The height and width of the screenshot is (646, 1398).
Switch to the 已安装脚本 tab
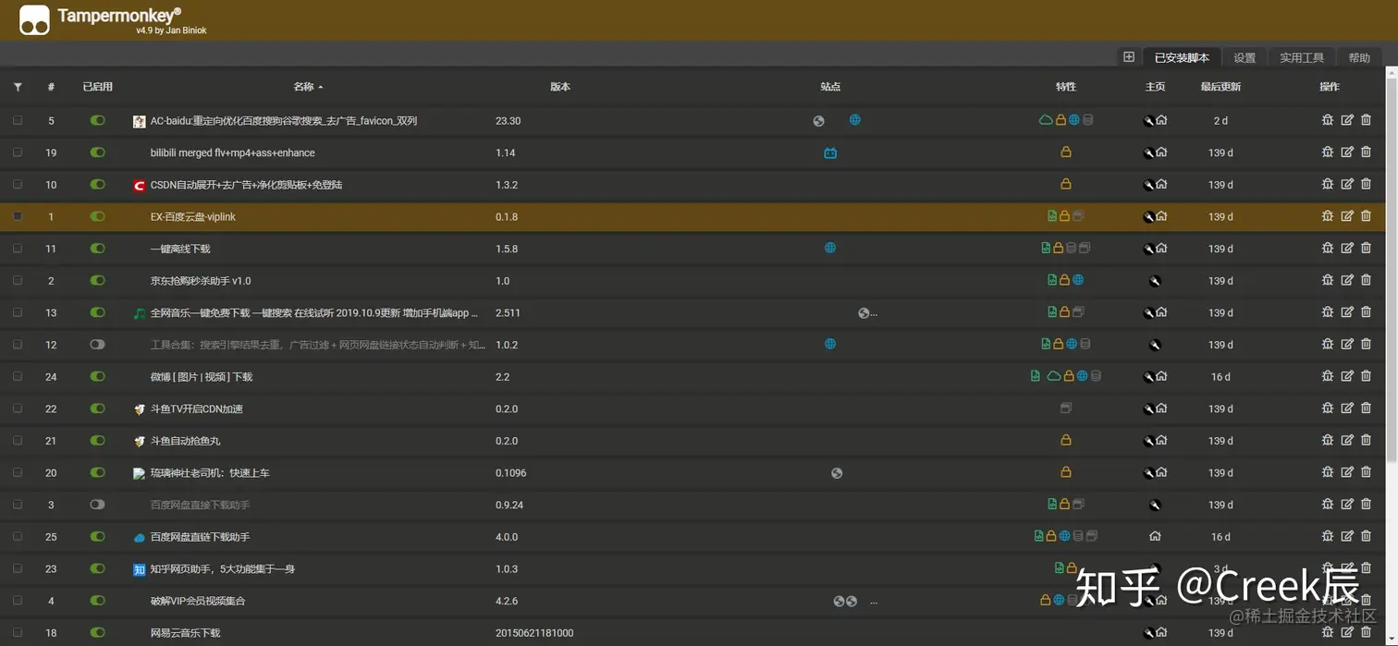[1182, 57]
